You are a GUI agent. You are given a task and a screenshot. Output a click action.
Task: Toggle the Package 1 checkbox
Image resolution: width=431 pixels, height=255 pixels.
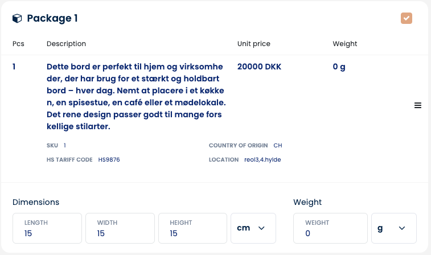click(x=406, y=18)
